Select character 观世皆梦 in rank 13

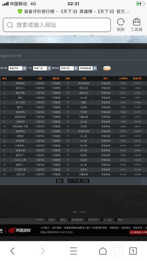tap(20, 141)
